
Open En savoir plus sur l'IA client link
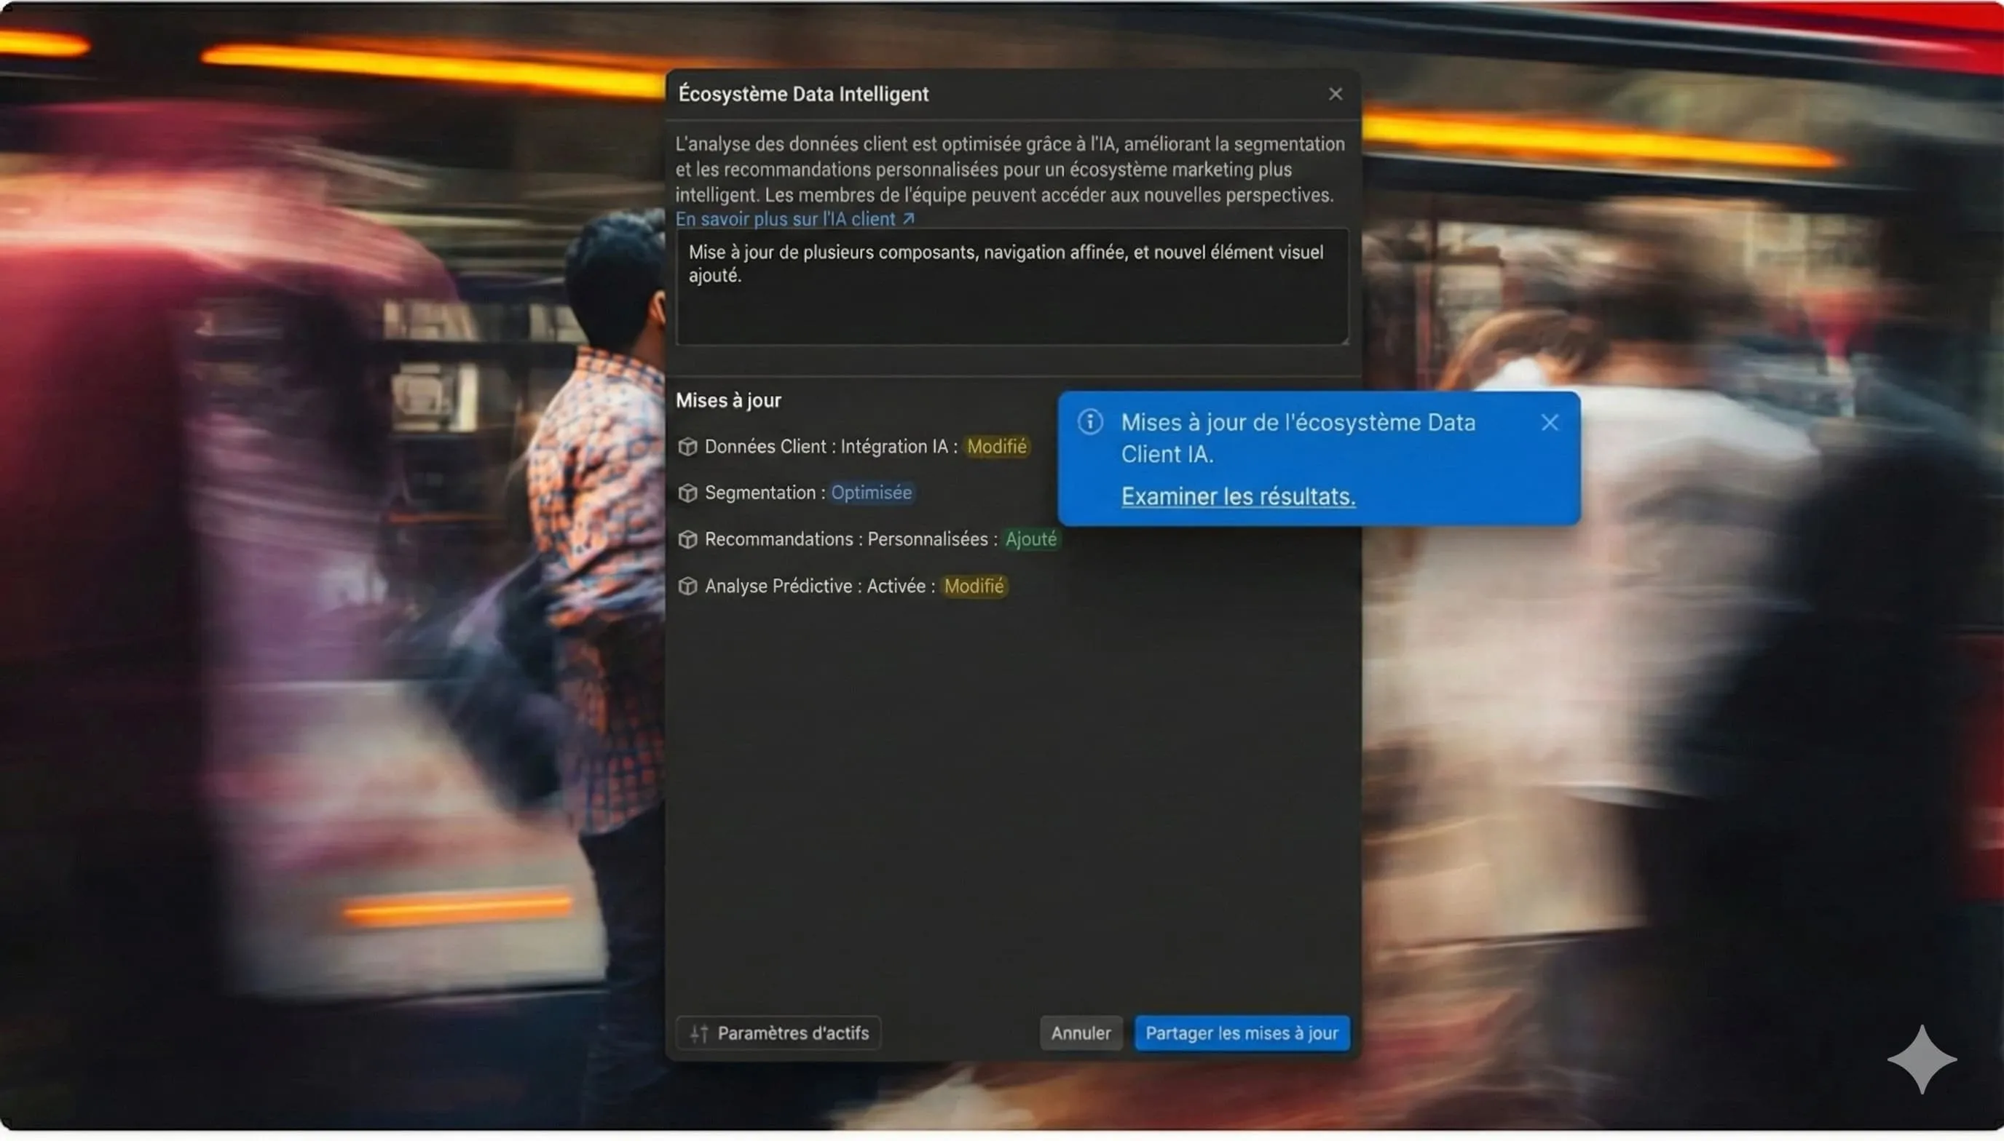(x=785, y=220)
